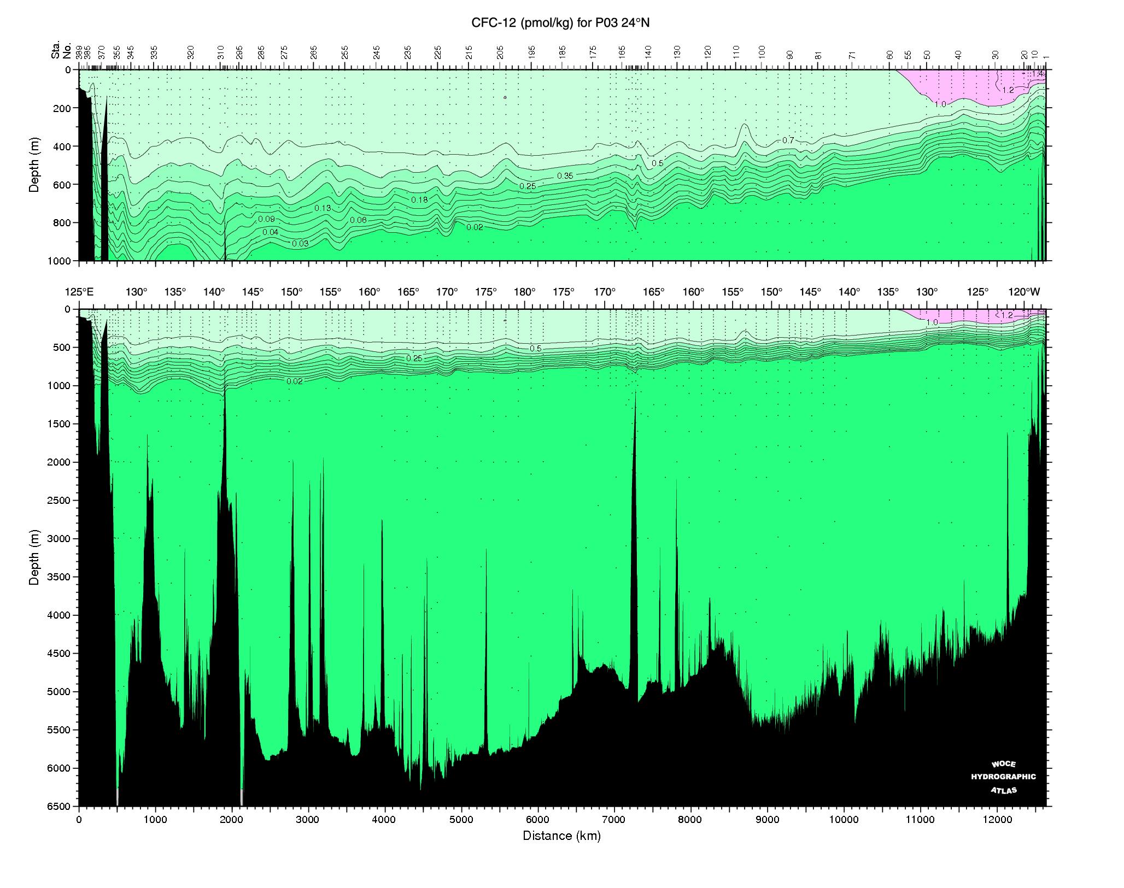The image size is (1124, 888).
Task: Click the 0.7 contour label
Action: 788,140
